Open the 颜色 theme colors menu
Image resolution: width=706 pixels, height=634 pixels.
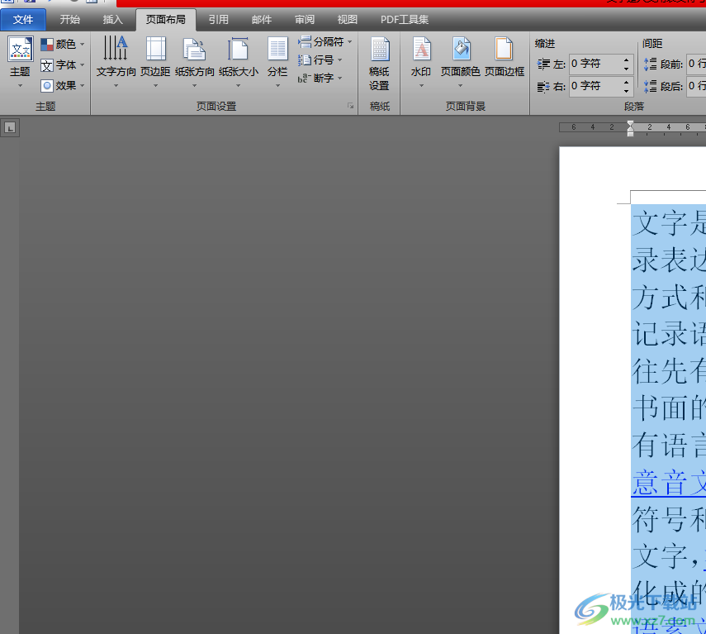[62, 44]
